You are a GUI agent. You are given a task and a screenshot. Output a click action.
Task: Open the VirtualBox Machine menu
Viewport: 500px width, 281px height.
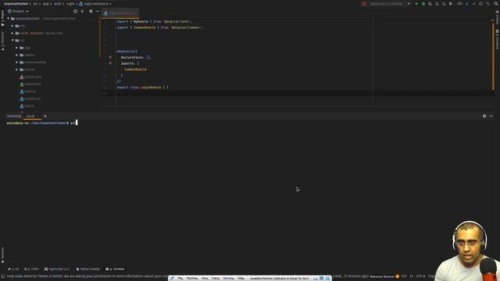192,278
